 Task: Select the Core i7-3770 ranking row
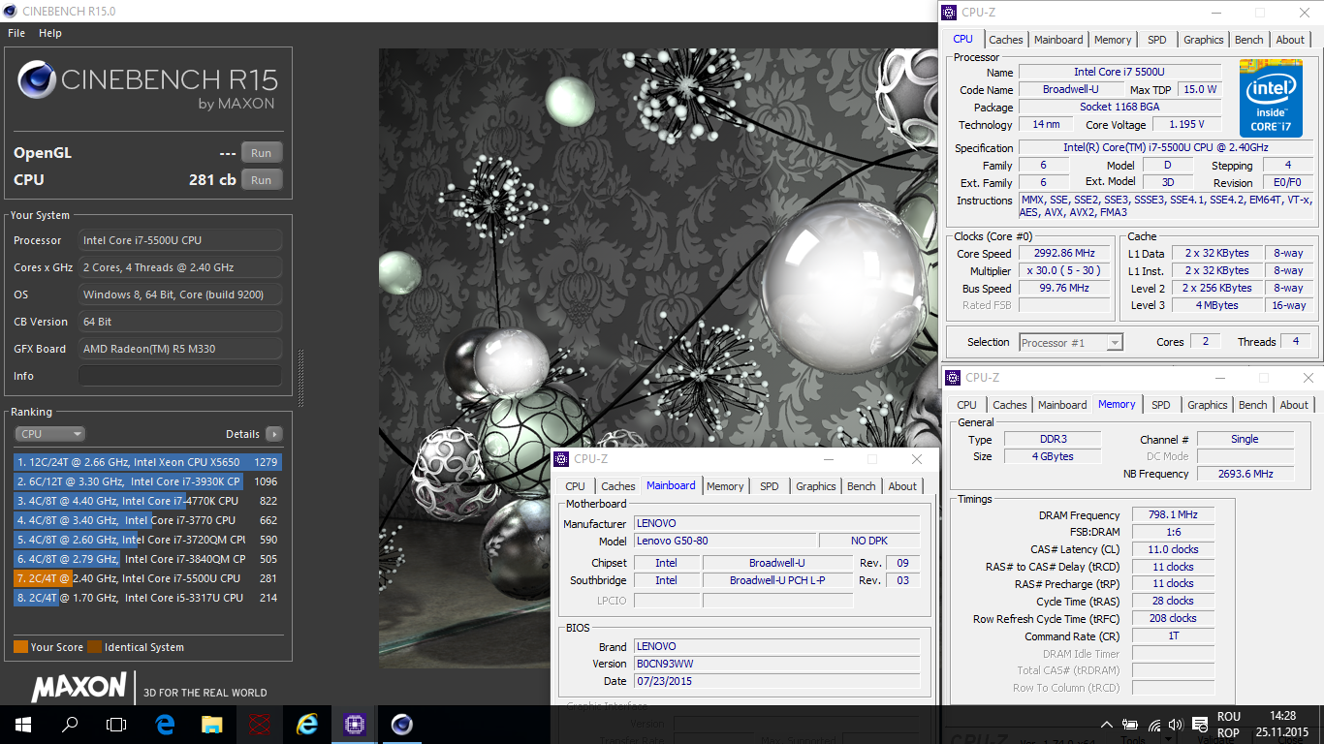[146, 520]
